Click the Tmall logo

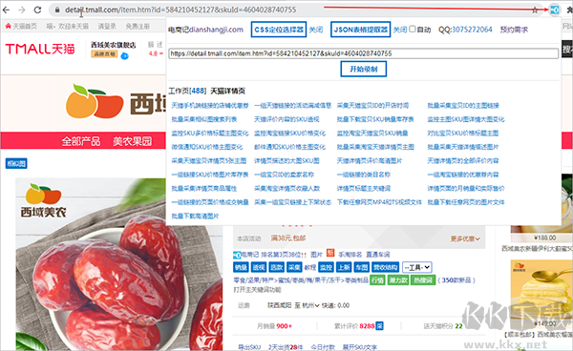point(40,49)
